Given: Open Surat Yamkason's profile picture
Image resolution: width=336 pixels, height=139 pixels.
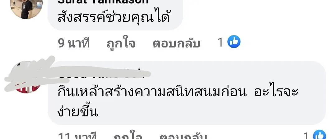Looking at the screenshot, I should click(x=26, y=9).
